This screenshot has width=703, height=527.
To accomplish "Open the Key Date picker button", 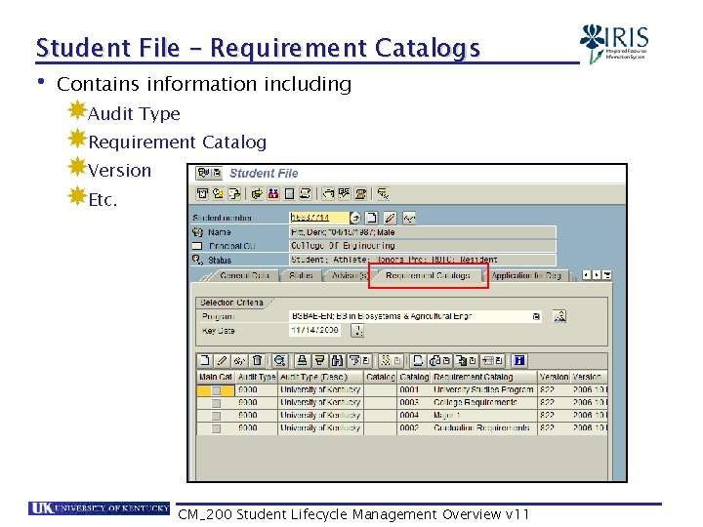I will click(x=357, y=331).
